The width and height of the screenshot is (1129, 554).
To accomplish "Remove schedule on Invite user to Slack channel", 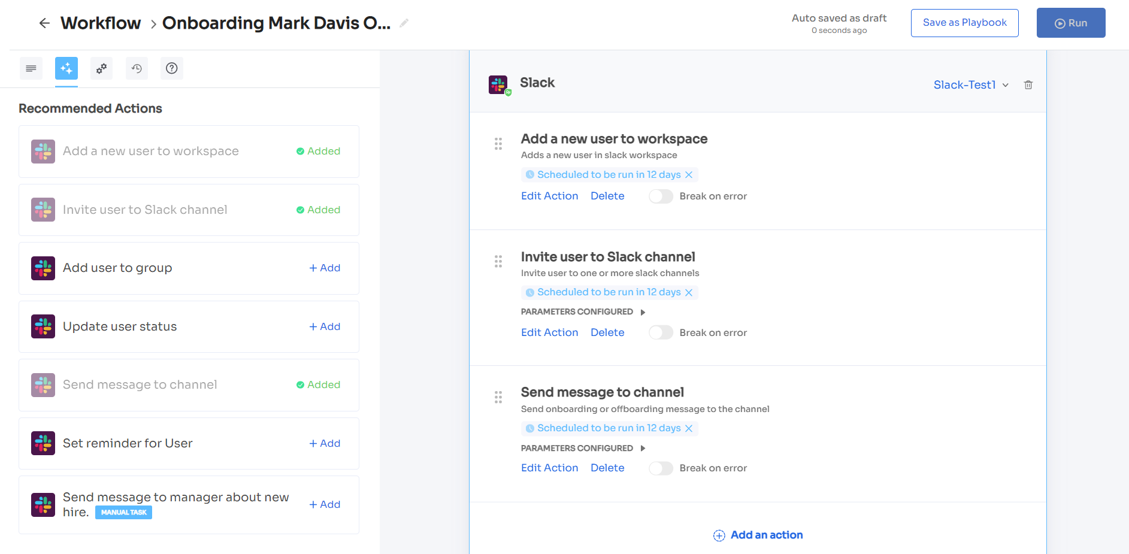I will click(x=689, y=292).
